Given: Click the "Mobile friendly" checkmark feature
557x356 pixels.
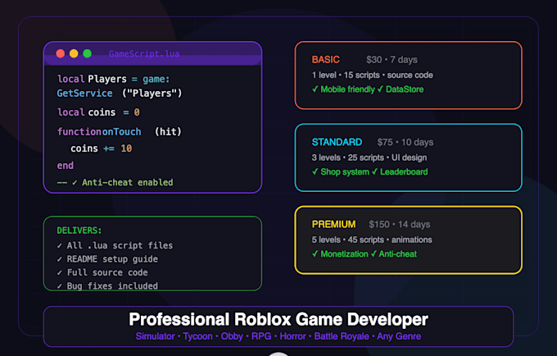Looking at the screenshot, I should (x=343, y=89).
